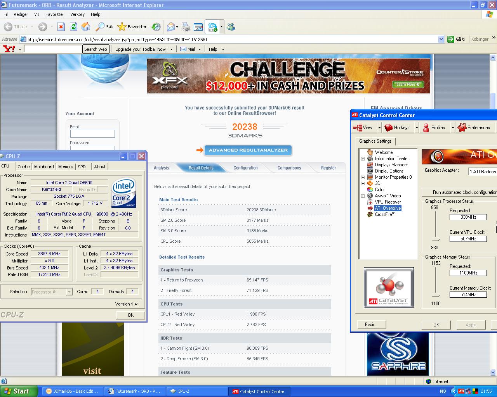Open the address bar dropdown
The height and width of the screenshot is (397, 497).
[441, 39]
